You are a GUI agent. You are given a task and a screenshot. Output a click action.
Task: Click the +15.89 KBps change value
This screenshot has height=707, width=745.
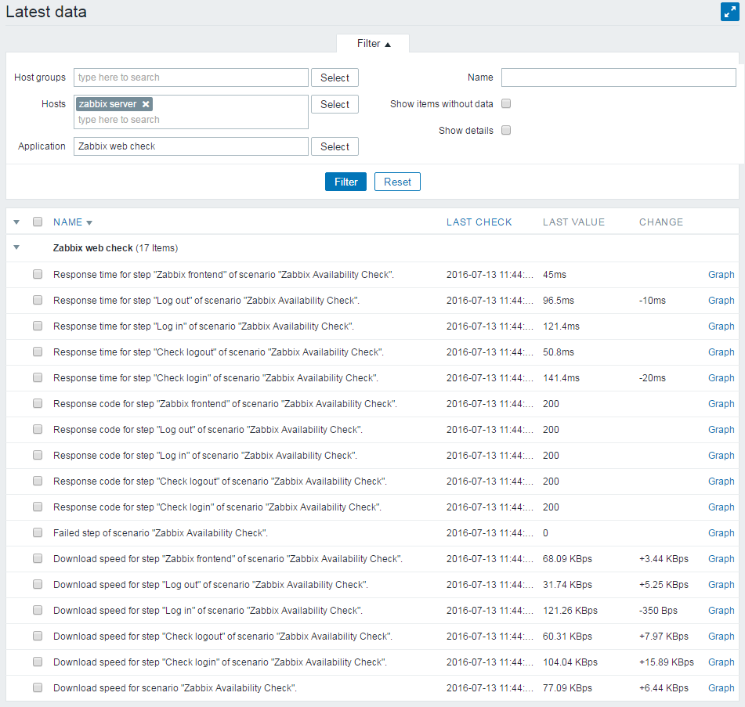(666, 662)
